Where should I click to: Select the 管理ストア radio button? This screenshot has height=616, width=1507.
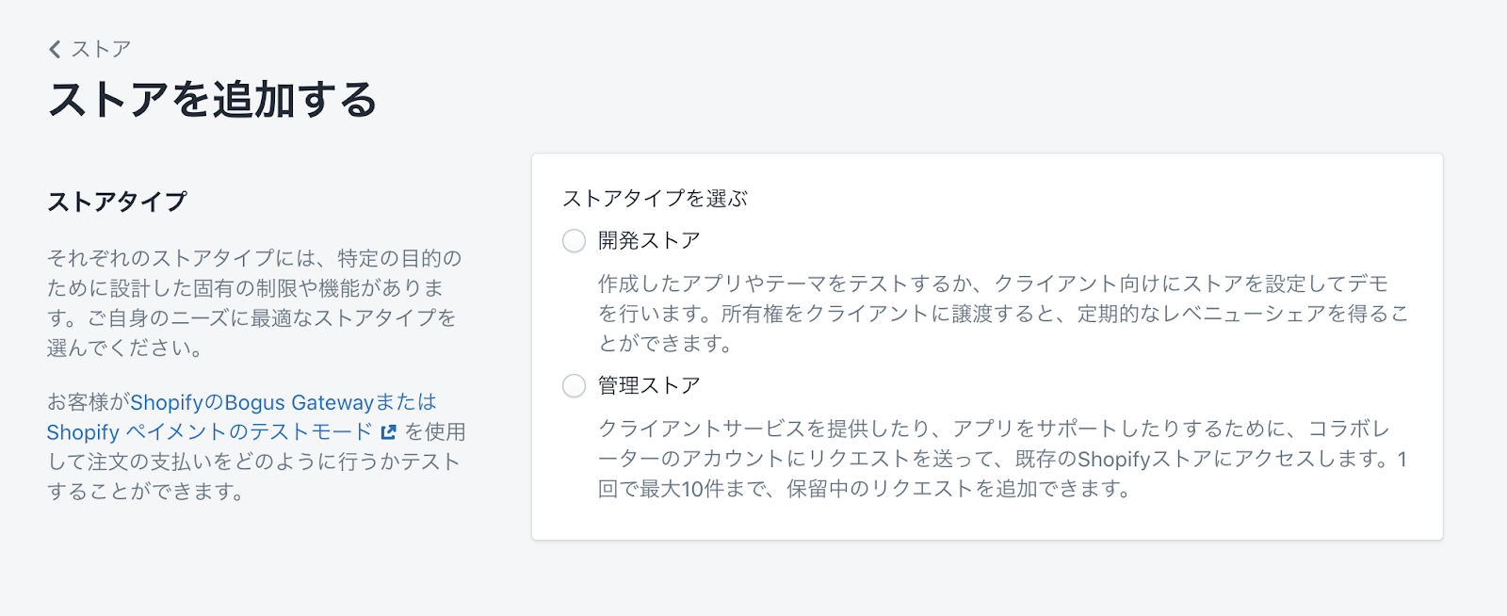click(574, 386)
